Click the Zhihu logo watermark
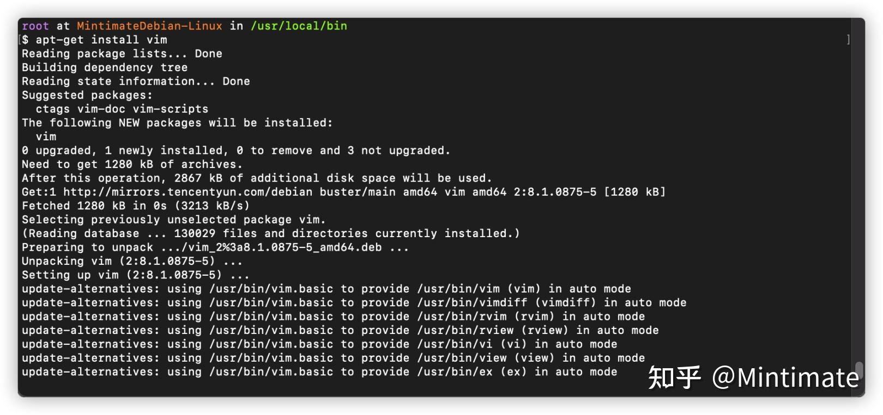Viewport: 883px width, 415px height. tap(674, 377)
